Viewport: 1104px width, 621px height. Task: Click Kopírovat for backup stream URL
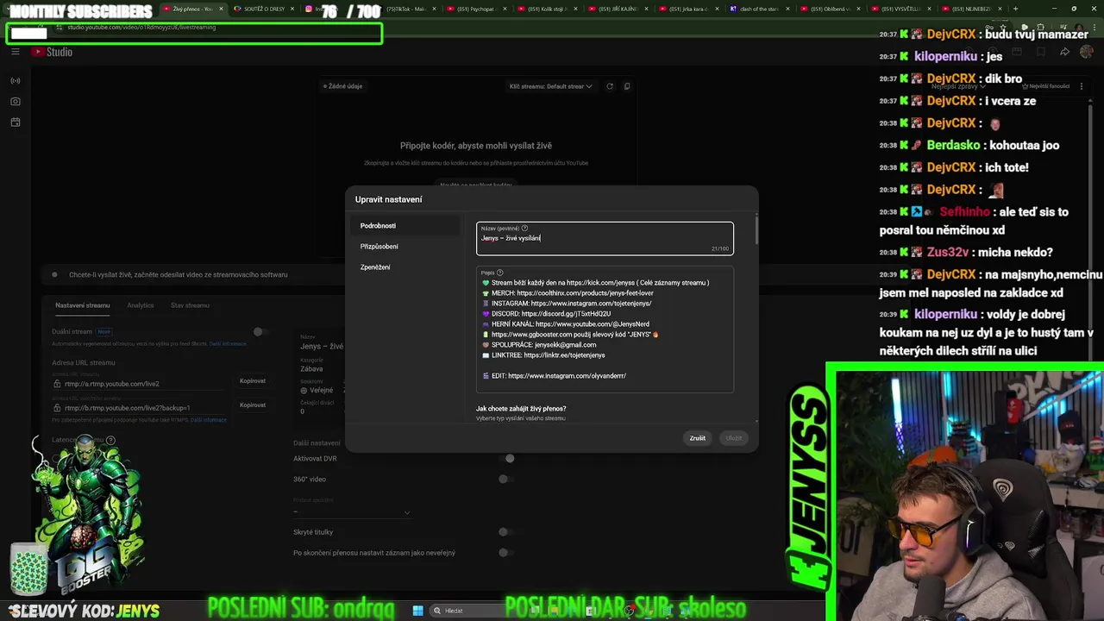click(x=253, y=405)
